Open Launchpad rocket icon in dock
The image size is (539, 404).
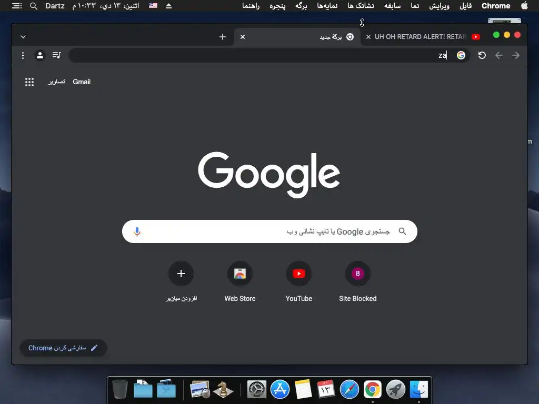pyautogui.click(x=396, y=389)
